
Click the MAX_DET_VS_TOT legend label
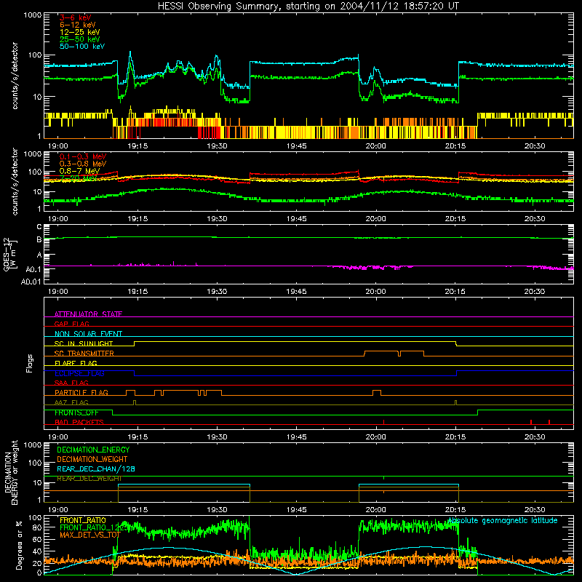[90, 535]
